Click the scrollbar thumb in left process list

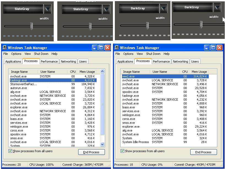pos(102,104)
